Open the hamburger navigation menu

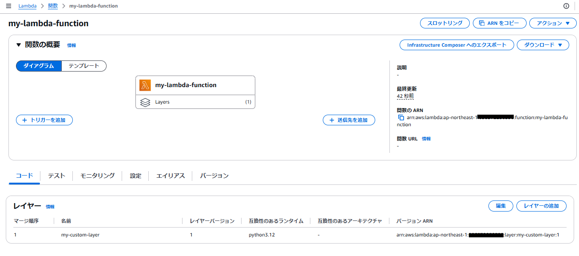point(9,6)
